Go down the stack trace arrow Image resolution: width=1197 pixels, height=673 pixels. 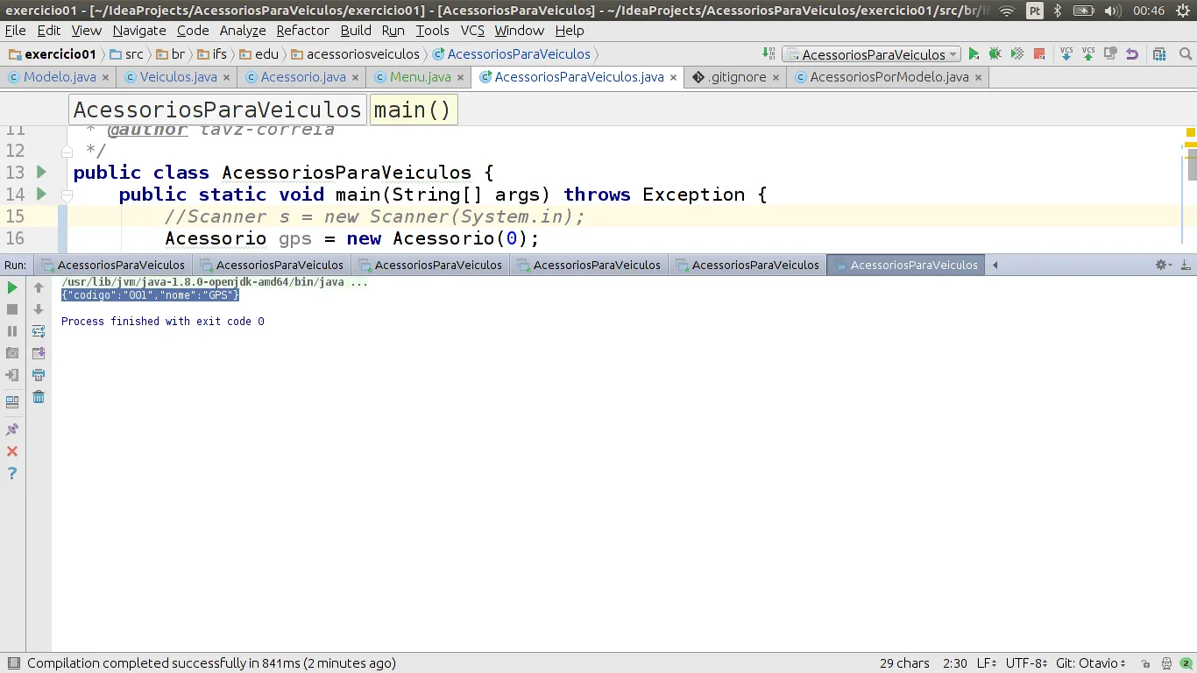(39, 309)
